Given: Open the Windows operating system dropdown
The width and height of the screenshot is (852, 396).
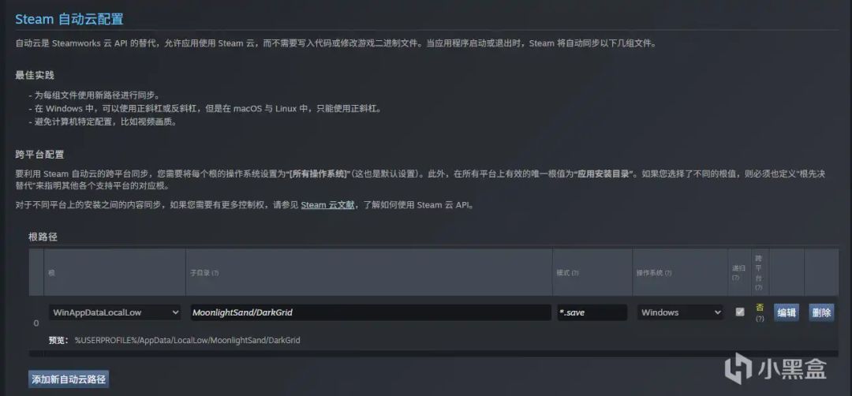Looking at the screenshot, I should (x=680, y=312).
